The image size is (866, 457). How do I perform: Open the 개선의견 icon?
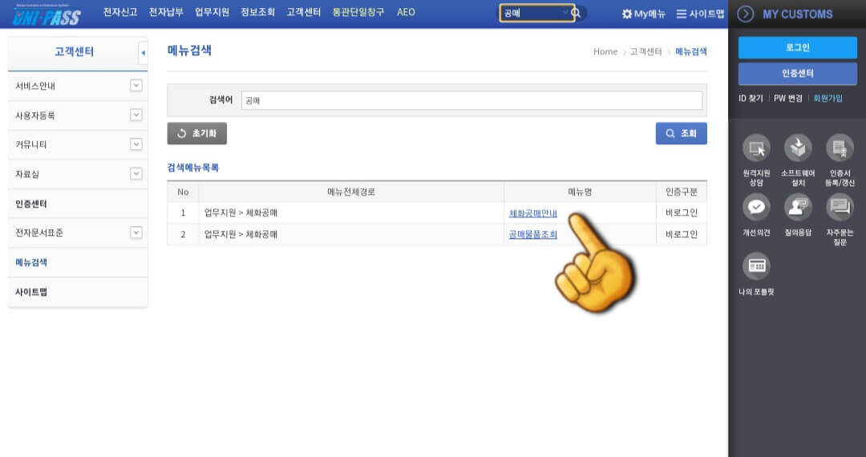756,207
